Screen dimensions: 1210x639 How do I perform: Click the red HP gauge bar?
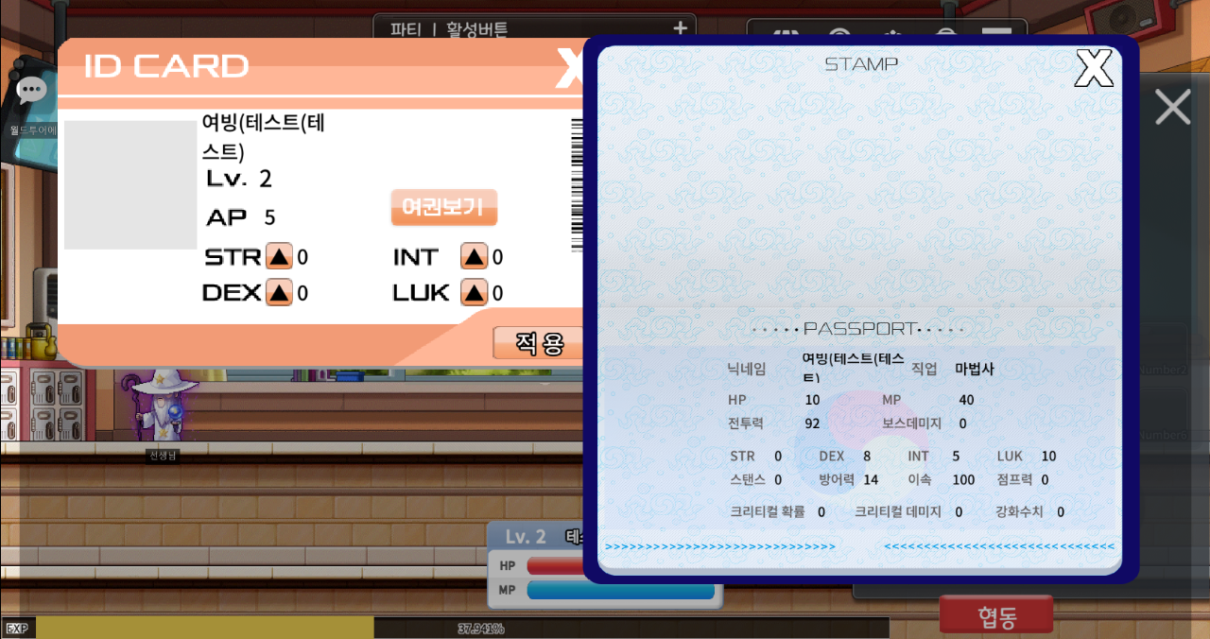point(553,565)
